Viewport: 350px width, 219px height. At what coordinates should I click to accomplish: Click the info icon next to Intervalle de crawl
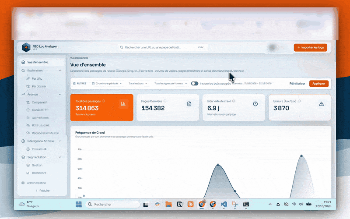[x=234, y=101]
